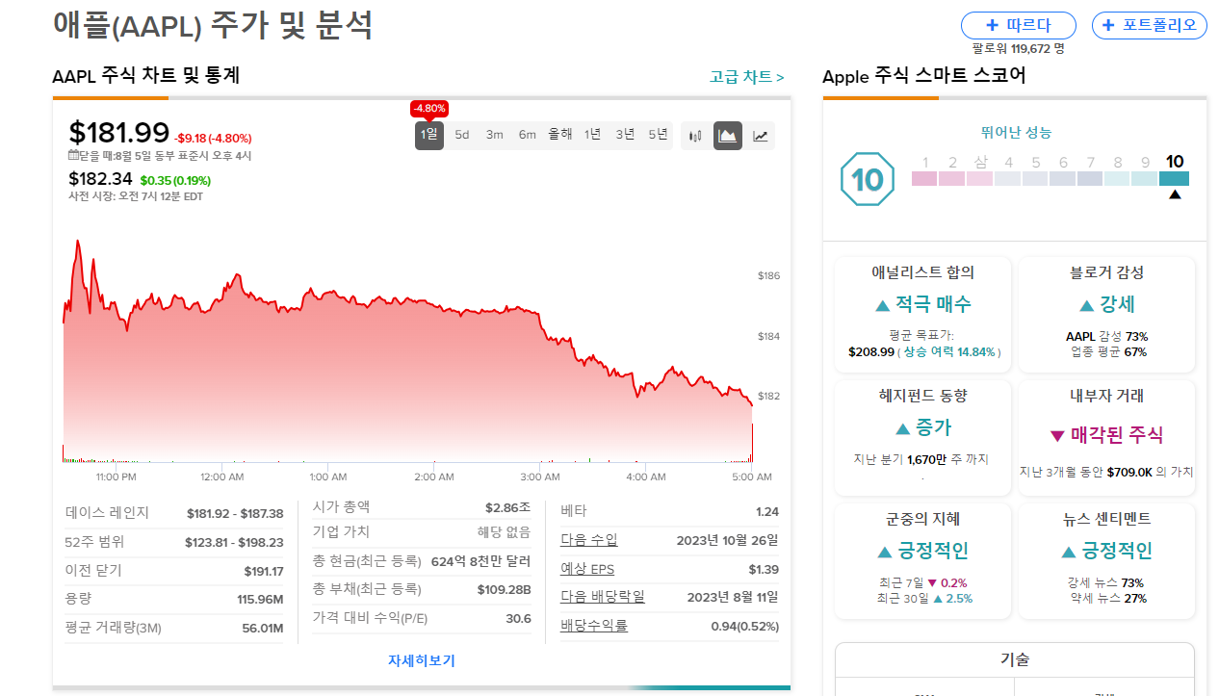1219x696 pixels.
Task: Click the teal score segment 10
Action: 1174,178
